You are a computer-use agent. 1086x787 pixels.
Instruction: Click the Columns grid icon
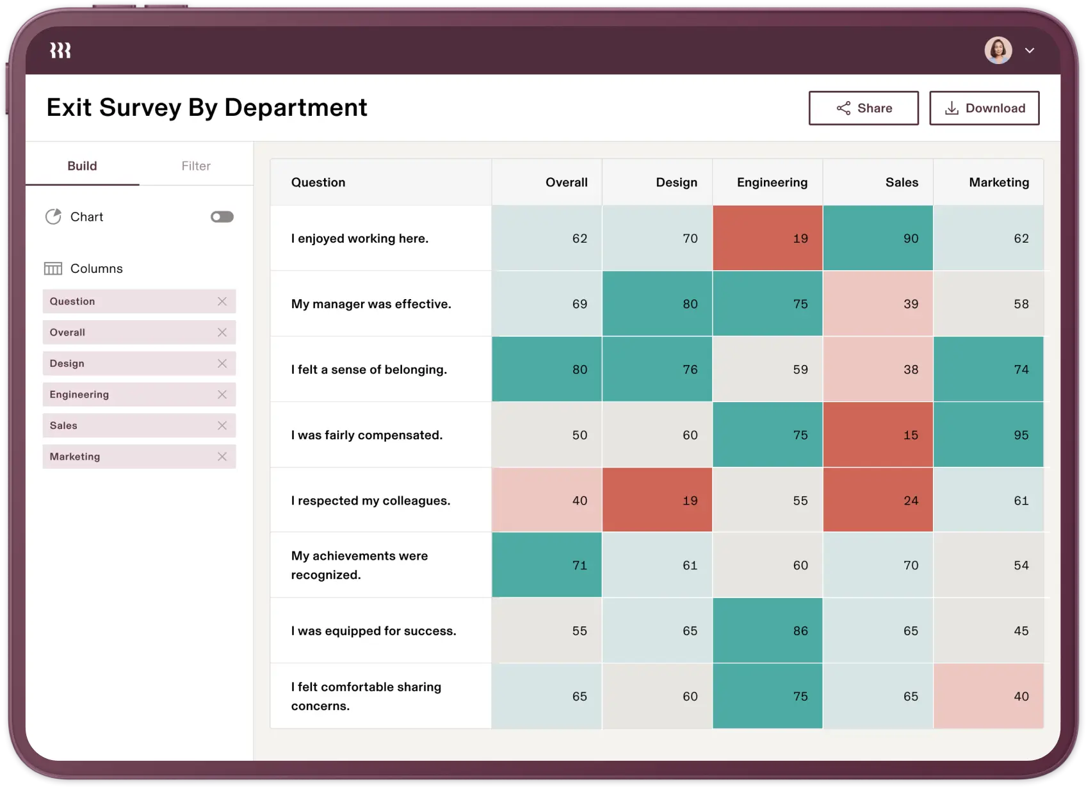(54, 268)
